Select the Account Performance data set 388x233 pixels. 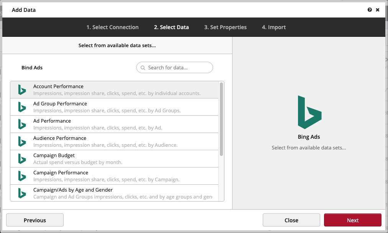click(x=114, y=90)
